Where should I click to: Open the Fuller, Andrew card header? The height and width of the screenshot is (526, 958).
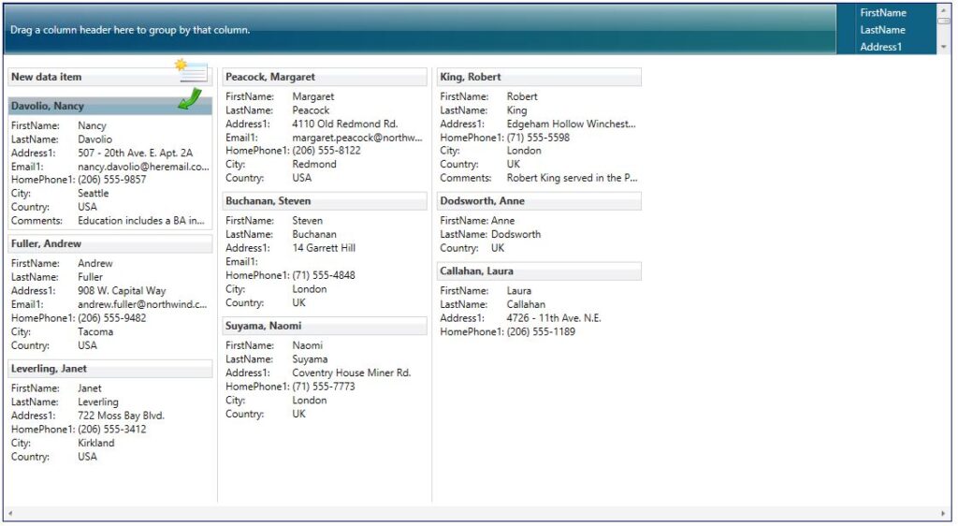[x=110, y=243]
